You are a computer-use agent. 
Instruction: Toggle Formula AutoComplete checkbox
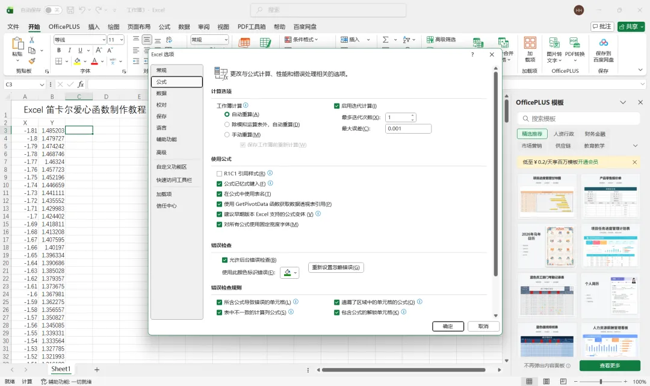[x=219, y=184]
